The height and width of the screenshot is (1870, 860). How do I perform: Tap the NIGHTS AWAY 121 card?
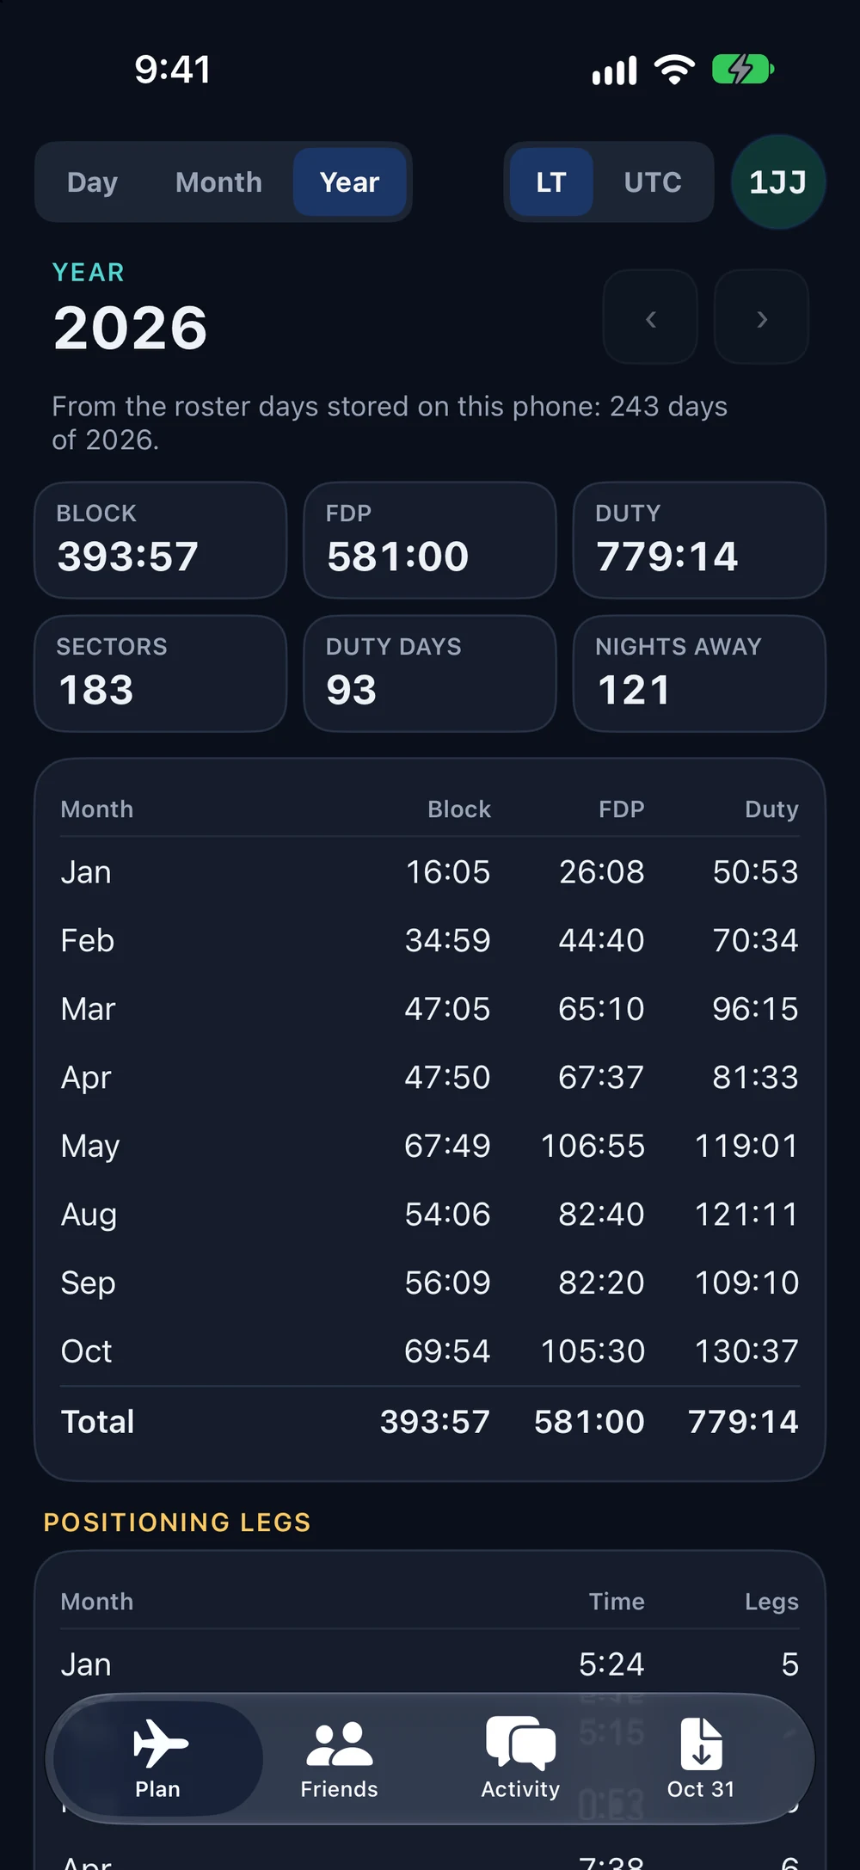pyautogui.click(x=699, y=674)
